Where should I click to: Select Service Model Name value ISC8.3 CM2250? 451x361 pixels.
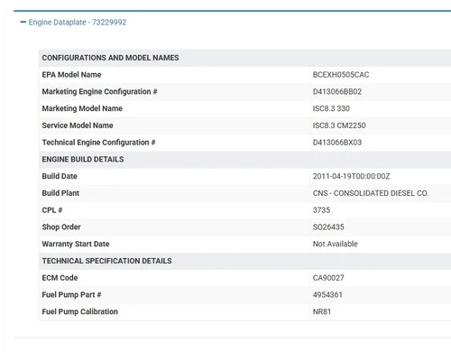pos(339,125)
